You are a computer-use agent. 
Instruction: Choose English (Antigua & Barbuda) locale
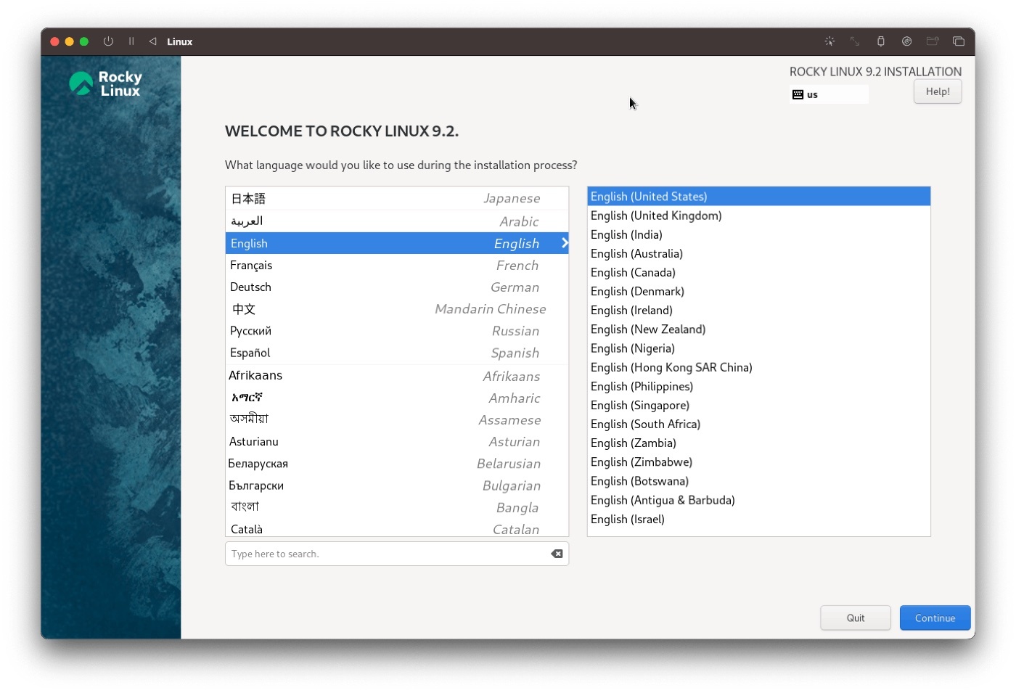coord(758,500)
